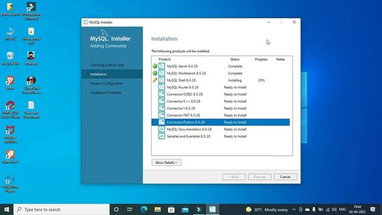Click the Connector/J 8.0.28 product icon
Screen dimensions: 382x215
pos(162,108)
